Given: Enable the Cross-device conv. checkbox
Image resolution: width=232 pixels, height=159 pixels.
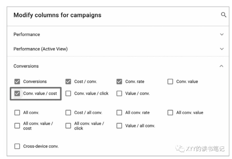Looking at the screenshot, I should (x=17, y=146).
